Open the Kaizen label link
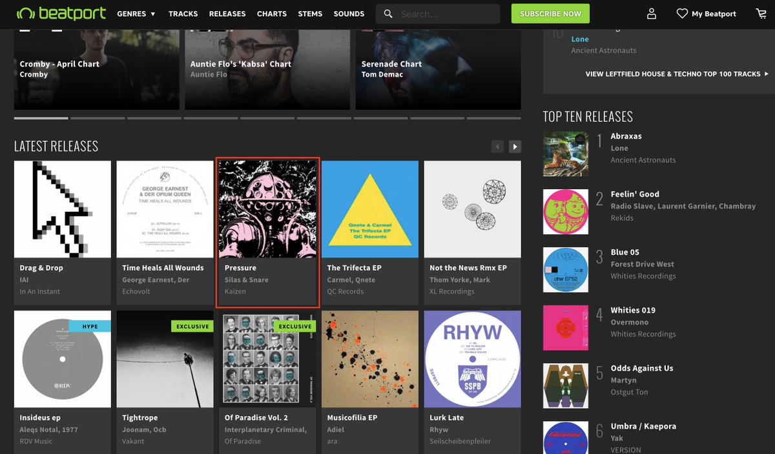The image size is (775, 454). 235,291
